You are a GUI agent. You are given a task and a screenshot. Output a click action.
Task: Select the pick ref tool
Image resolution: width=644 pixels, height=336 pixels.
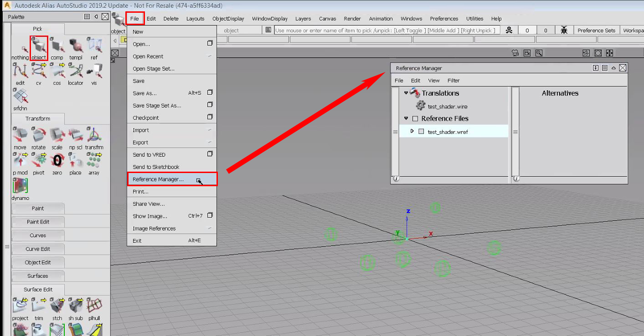click(x=94, y=48)
